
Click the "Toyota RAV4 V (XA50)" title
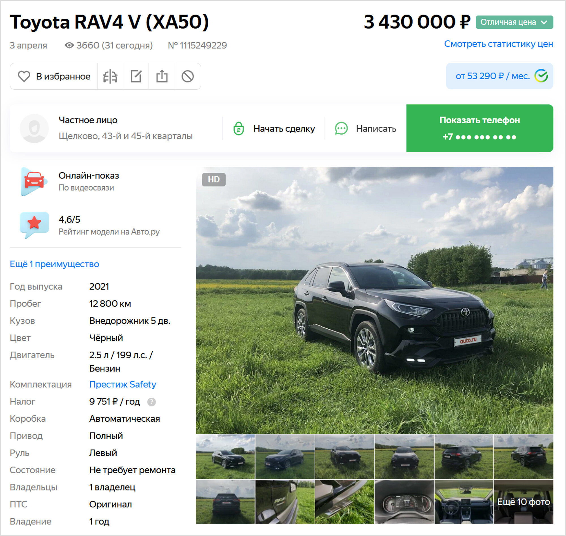pyautogui.click(x=109, y=22)
